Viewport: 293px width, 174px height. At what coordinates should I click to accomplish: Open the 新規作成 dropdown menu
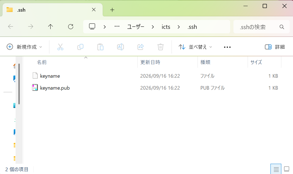click(24, 47)
